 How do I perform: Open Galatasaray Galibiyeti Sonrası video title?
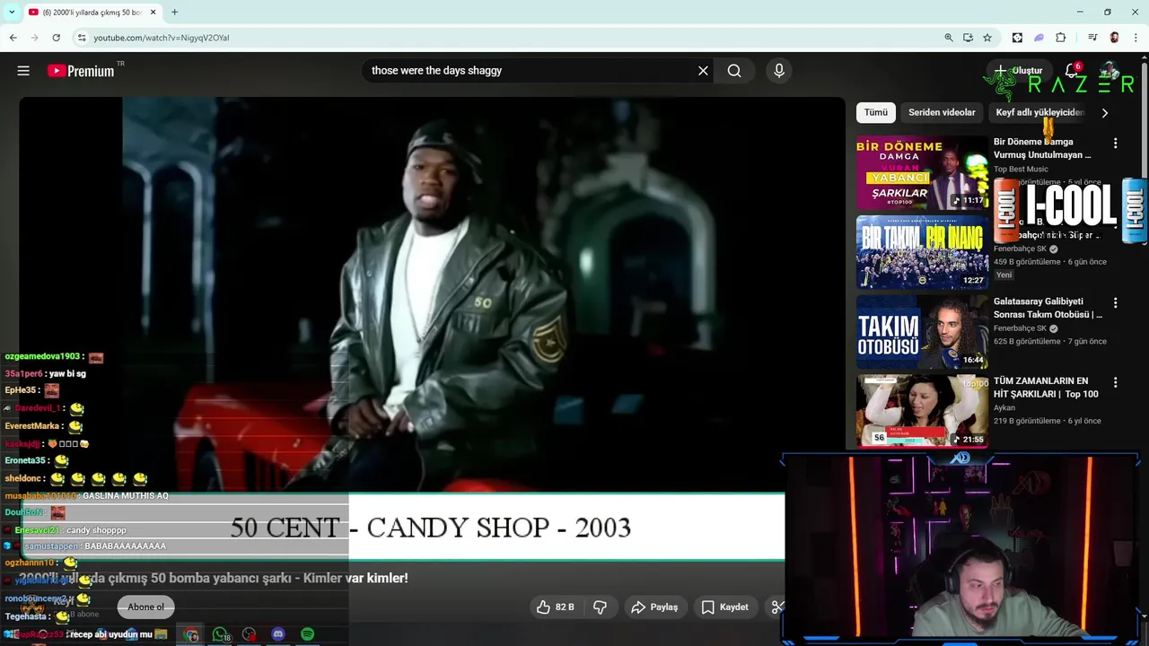click(1048, 308)
